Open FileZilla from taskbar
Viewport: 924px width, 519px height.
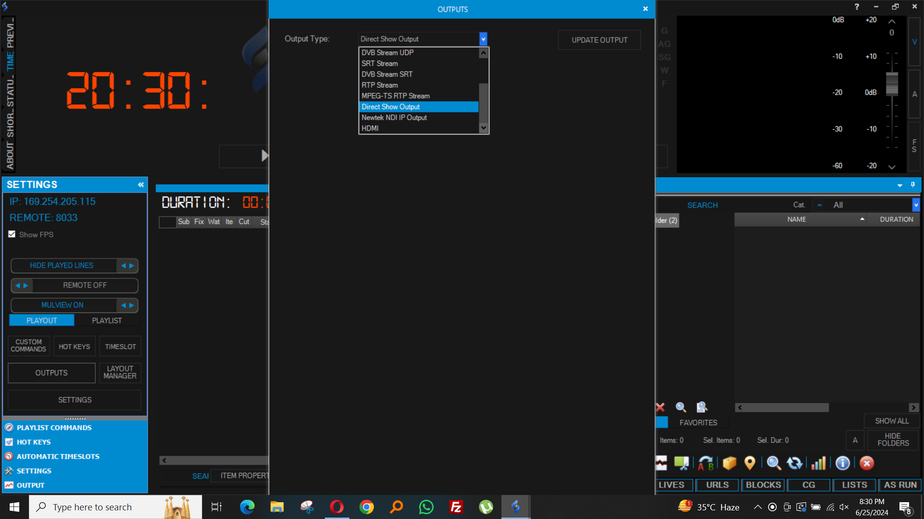click(x=456, y=507)
